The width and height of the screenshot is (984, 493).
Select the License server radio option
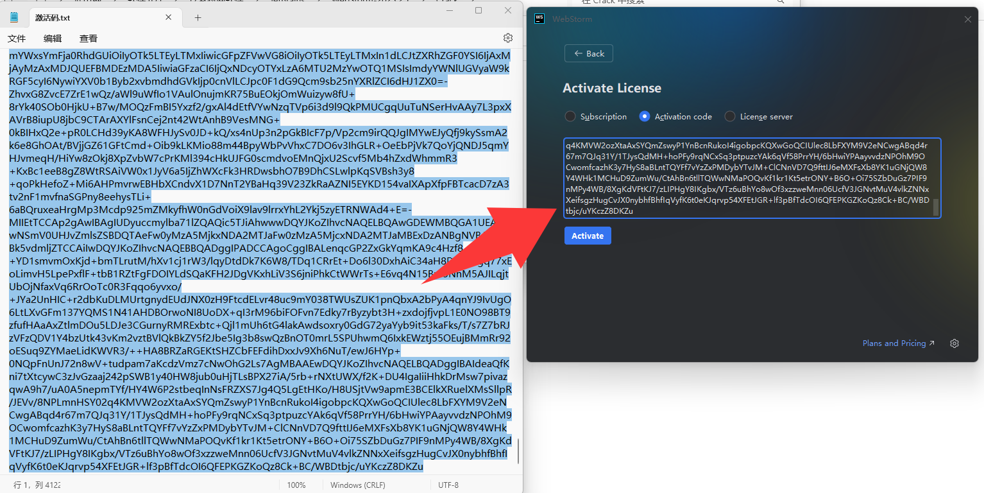tap(759, 116)
